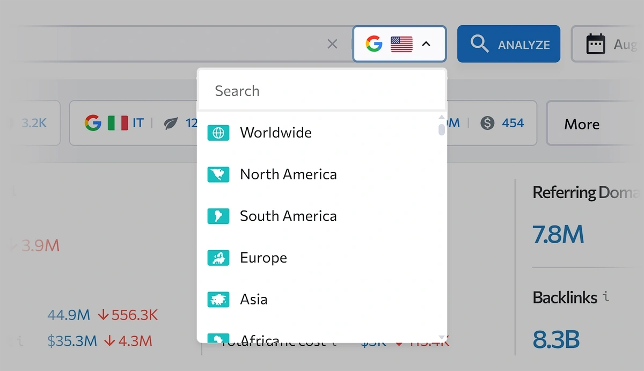Select Europe in the region dropdown
Image resolution: width=644 pixels, height=371 pixels.
click(319, 258)
